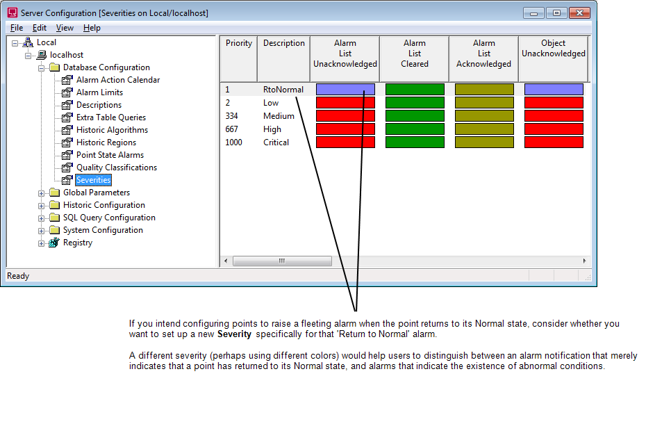
Task: Click the localhost server icon
Action: [x=41, y=55]
